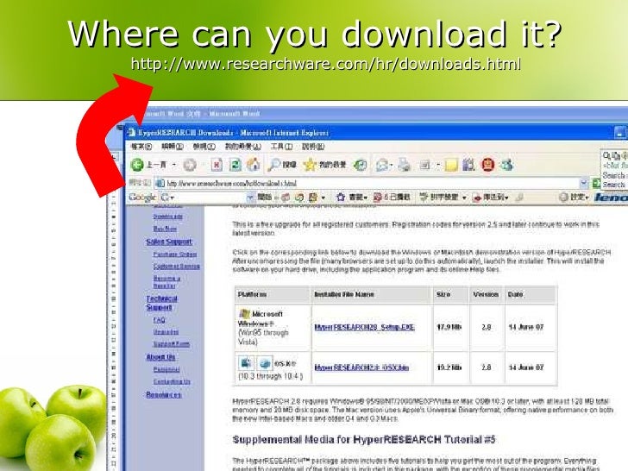Open the Technical Support sidebar link

tap(161, 303)
